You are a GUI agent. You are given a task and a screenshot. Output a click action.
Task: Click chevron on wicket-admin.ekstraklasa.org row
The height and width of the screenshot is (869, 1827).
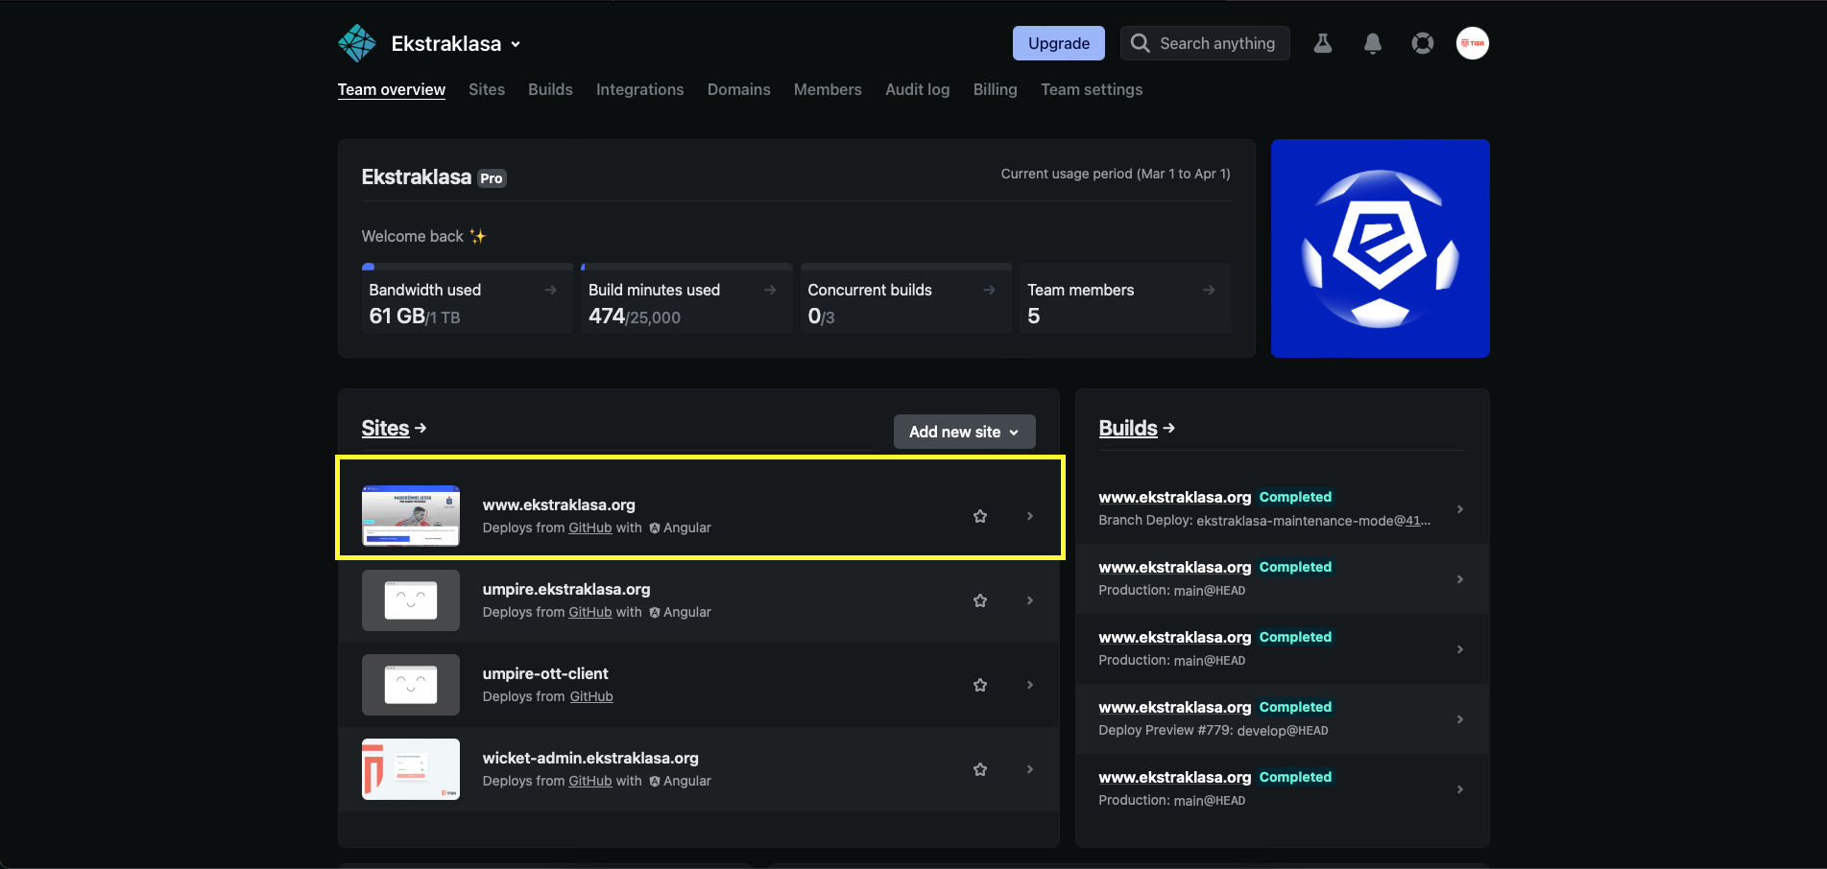pyautogui.click(x=1030, y=769)
